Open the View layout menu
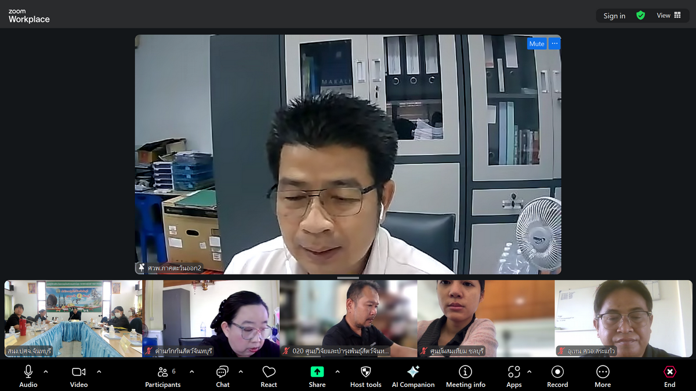Image resolution: width=696 pixels, height=391 pixels. 669,16
